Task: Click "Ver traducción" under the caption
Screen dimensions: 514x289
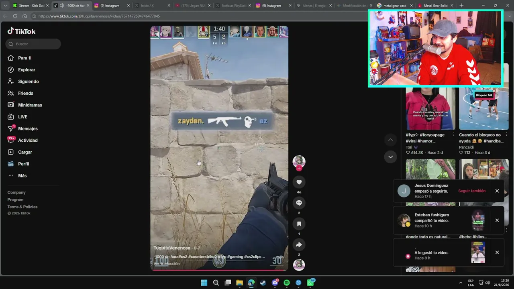Action: (167, 264)
